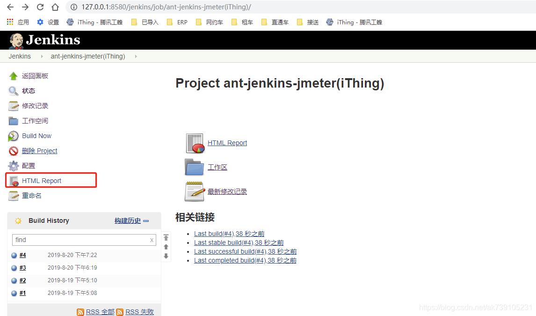The width and height of the screenshot is (536, 316).
Task: Trigger Build Now from the side menu
Action: [36, 136]
